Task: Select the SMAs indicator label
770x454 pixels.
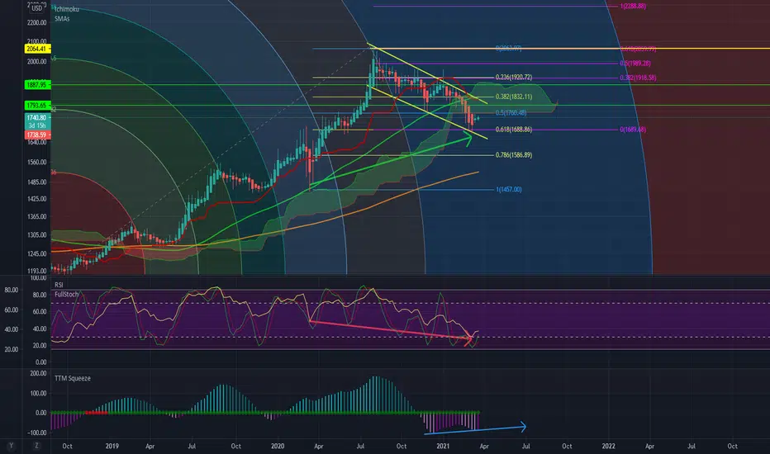Action: coord(62,19)
